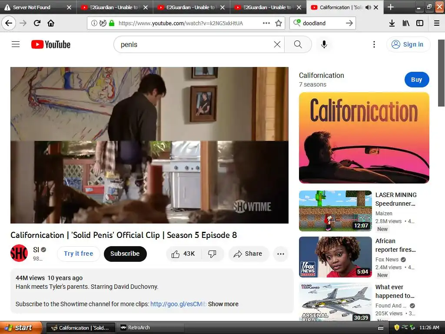Open YouTube settings three-dot menu
Image resolution: width=445 pixels, height=334 pixels.
point(374,44)
